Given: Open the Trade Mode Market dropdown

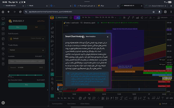Looking at the screenshot, I should [27, 50].
